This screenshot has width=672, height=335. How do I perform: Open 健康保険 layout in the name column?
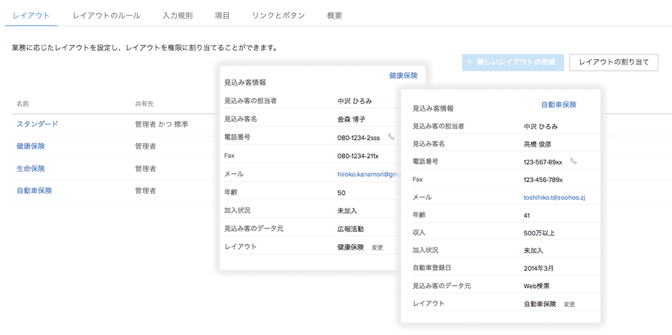point(31,146)
